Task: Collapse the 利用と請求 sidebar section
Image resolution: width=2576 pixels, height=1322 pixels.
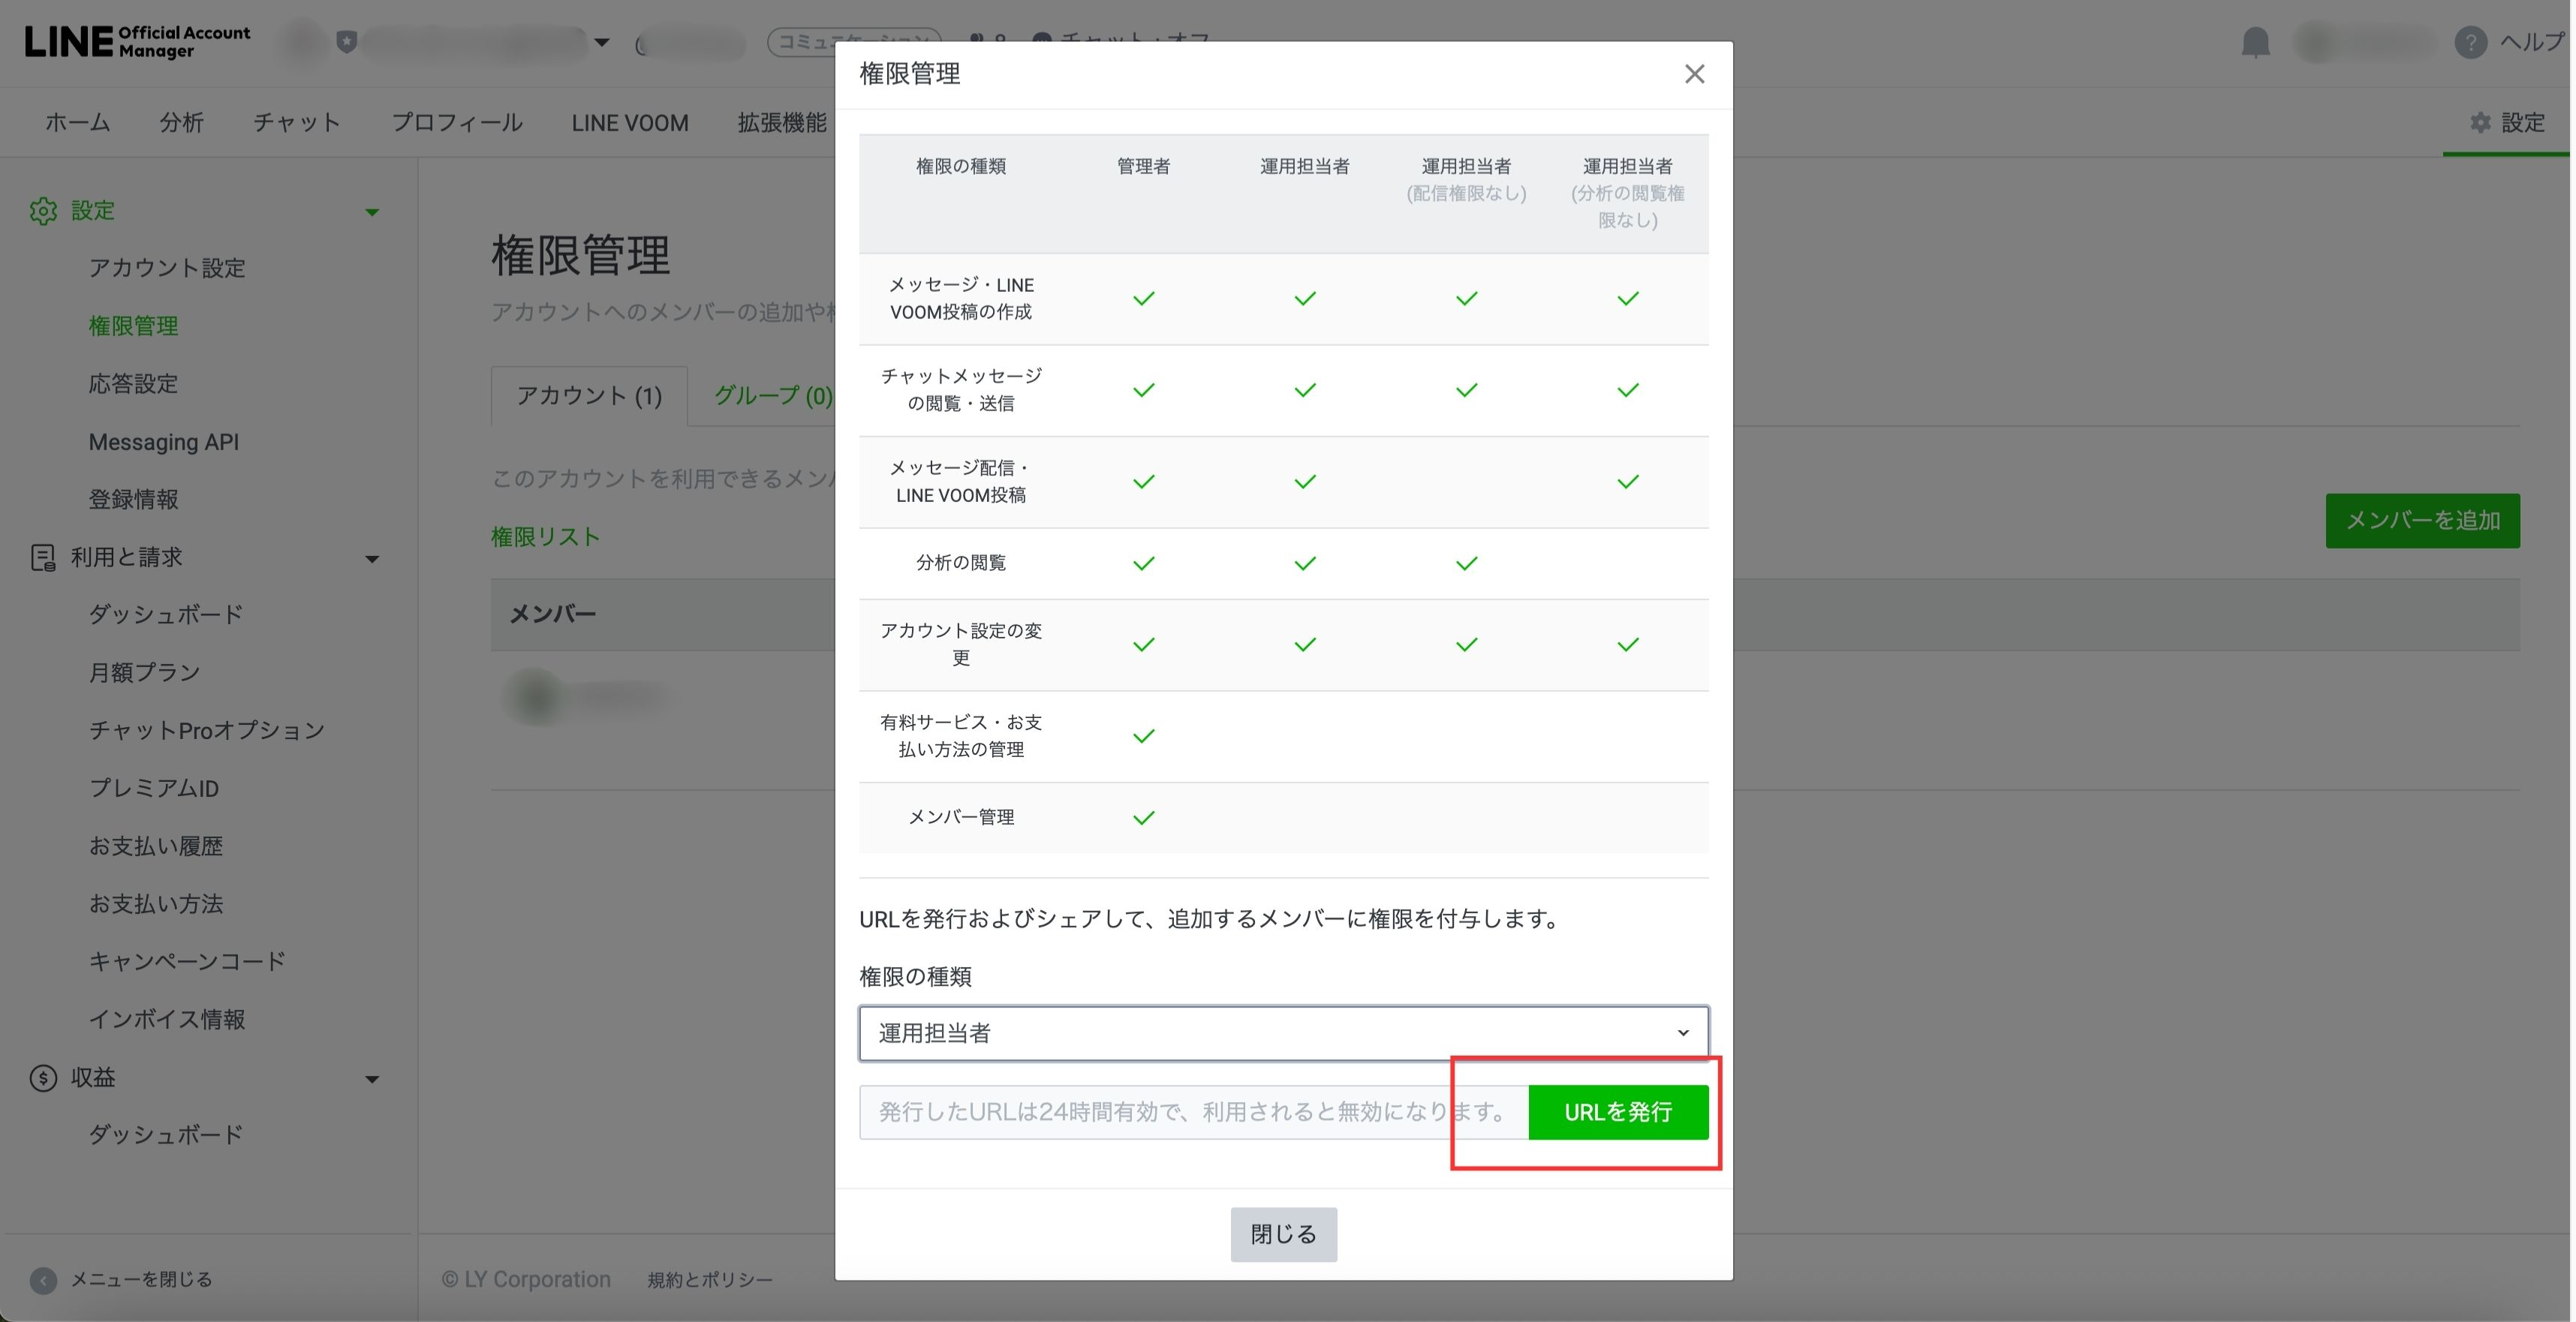Action: pos(372,558)
